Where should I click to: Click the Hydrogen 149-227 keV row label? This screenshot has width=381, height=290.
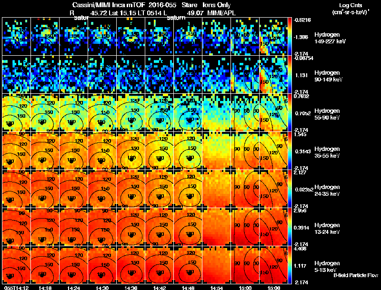330,38
